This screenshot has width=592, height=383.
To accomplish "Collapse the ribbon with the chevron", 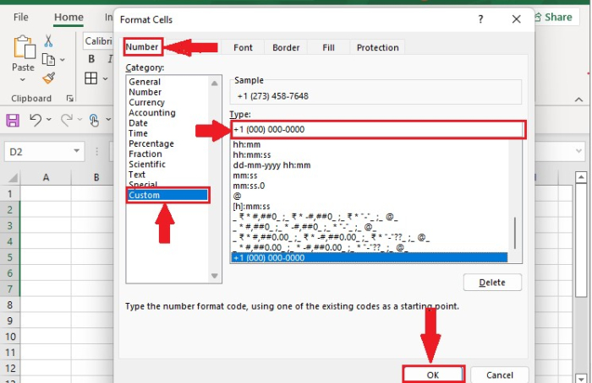I will [578, 100].
